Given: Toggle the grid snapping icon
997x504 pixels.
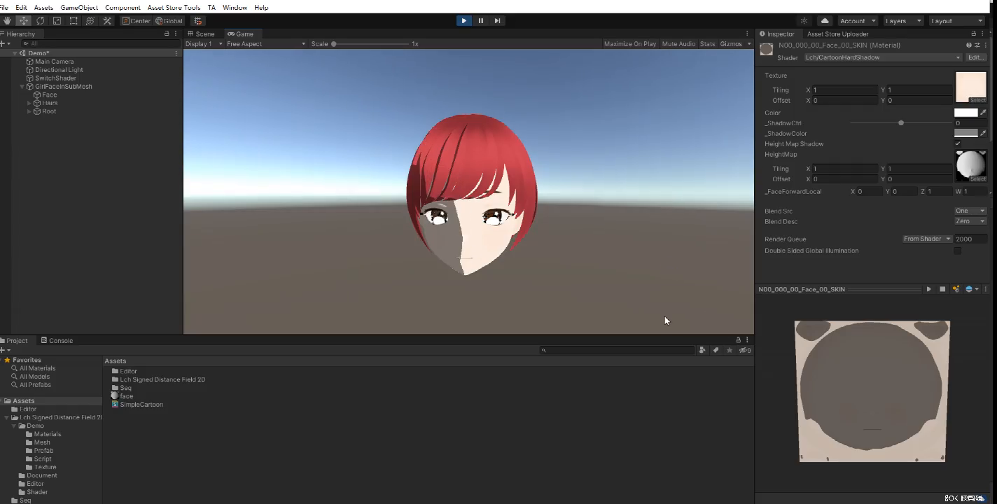Looking at the screenshot, I should [197, 21].
